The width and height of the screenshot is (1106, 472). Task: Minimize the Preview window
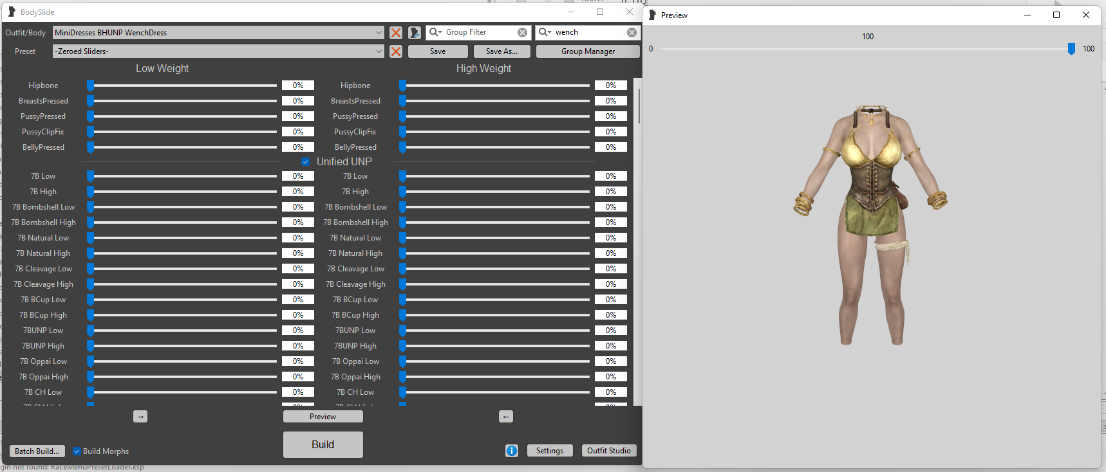[x=1027, y=15]
